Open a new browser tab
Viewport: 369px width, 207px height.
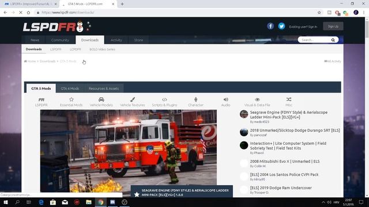(x=122, y=4)
